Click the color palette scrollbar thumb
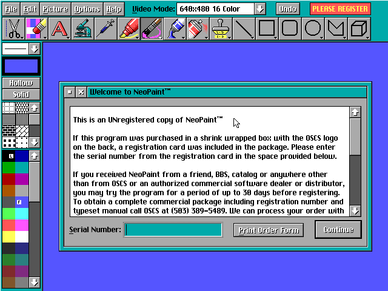388x291 pixels. tap(35, 182)
